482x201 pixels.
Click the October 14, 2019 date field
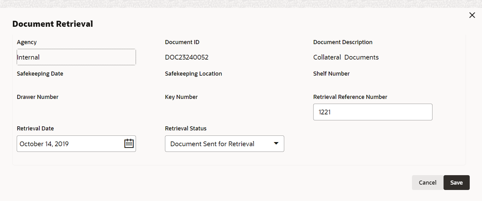pos(76,144)
